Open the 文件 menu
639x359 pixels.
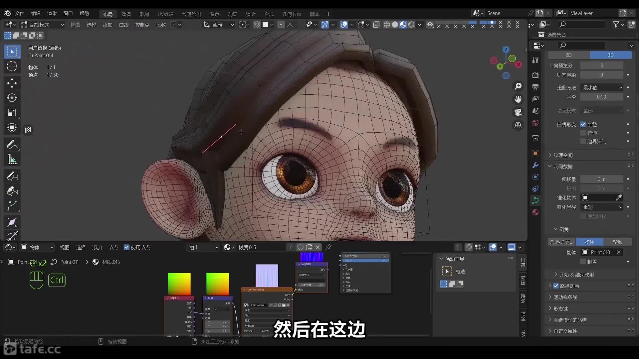(x=20, y=13)
